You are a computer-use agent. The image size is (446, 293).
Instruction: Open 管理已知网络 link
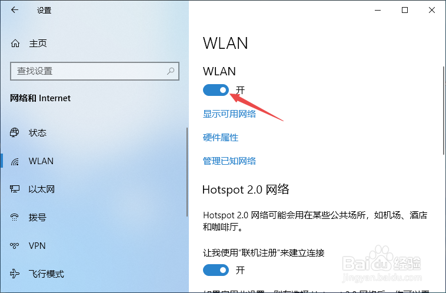(229, 161)
